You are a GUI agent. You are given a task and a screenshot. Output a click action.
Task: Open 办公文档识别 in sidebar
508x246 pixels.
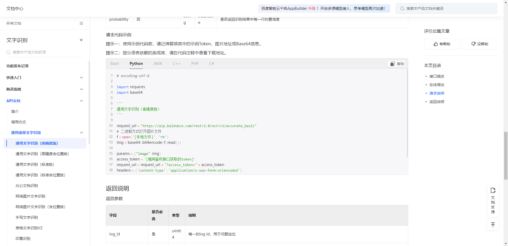(27, 186)
